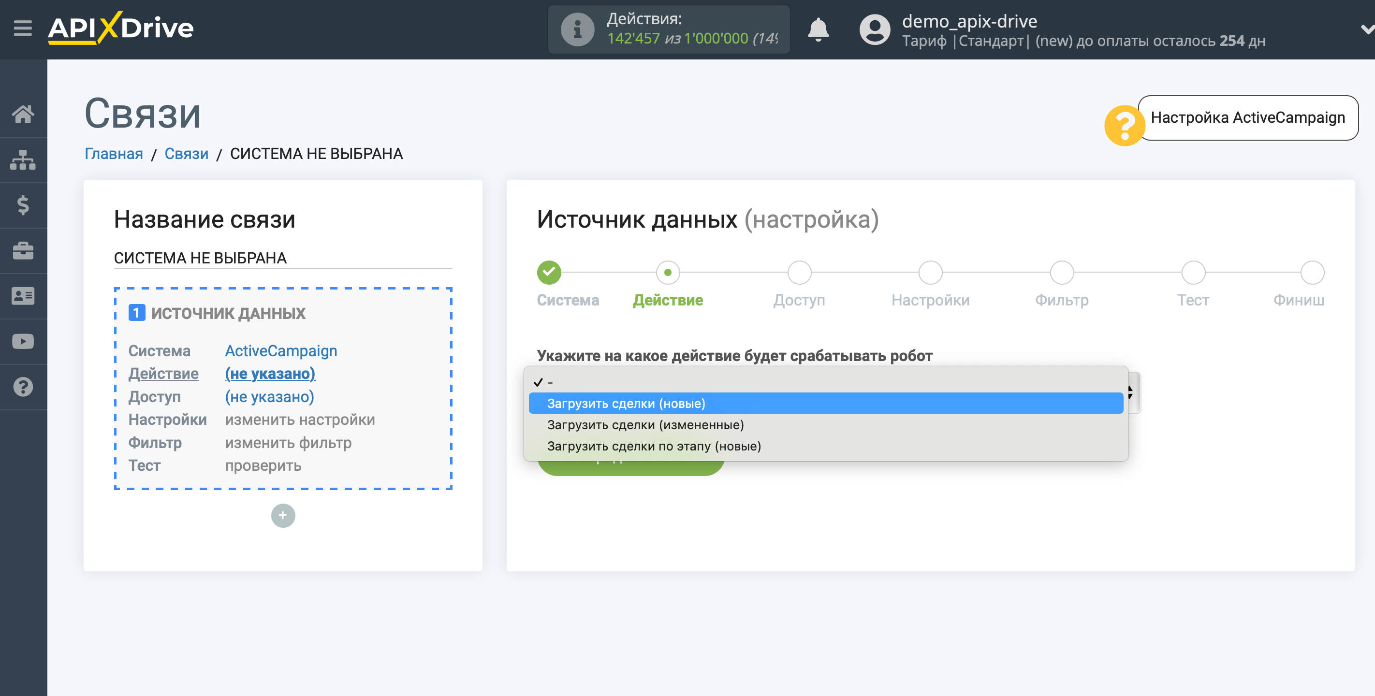The height and width of the screenshot is (696, 1375).
Task: Open the YouTube video icon in sidebar
Action: tap(23, 341)
